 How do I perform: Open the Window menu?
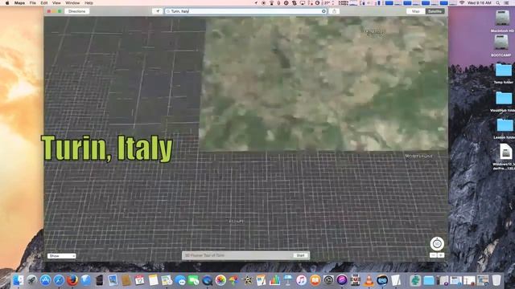point(72,3)
